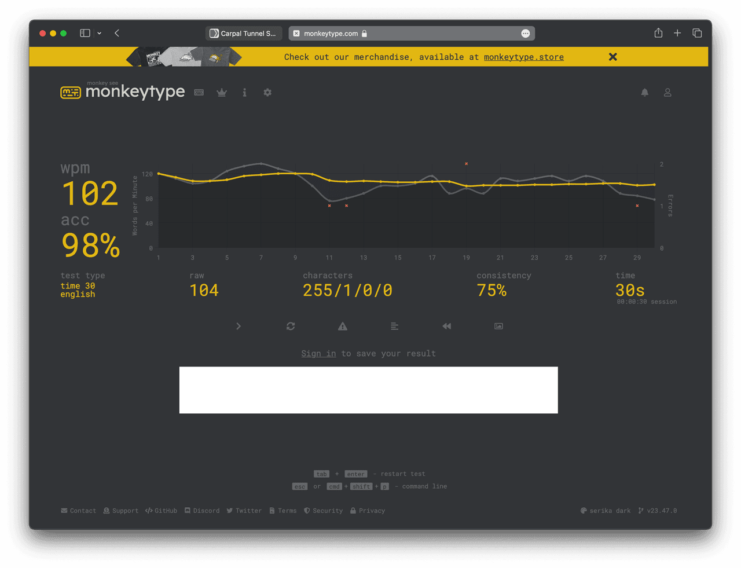
Task: Open the settings gear icon
Action: point(267,93)
